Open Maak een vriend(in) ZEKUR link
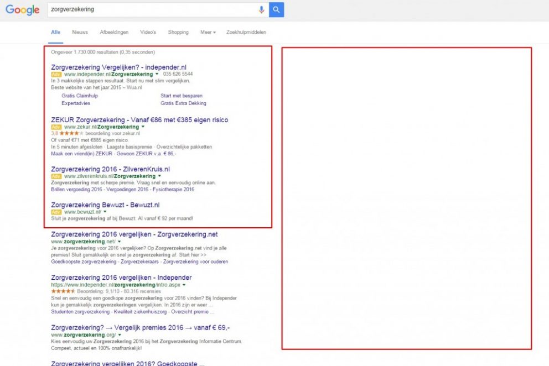Image resolution: width=549 pixels, height=366 pixels. [81, 154]
